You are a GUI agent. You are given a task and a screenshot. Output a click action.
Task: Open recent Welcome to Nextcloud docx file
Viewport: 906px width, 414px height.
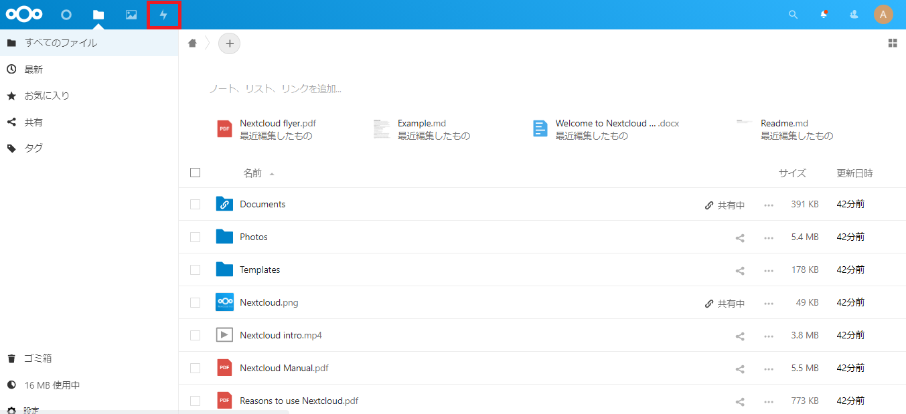[606, 129]
